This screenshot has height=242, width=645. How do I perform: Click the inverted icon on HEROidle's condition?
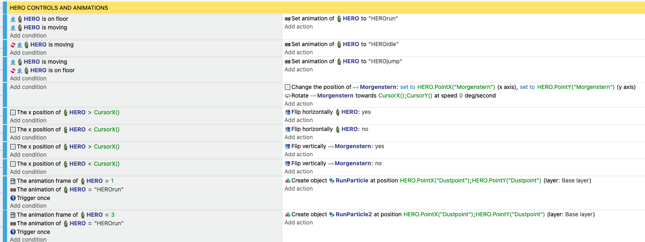pos(13,45)
